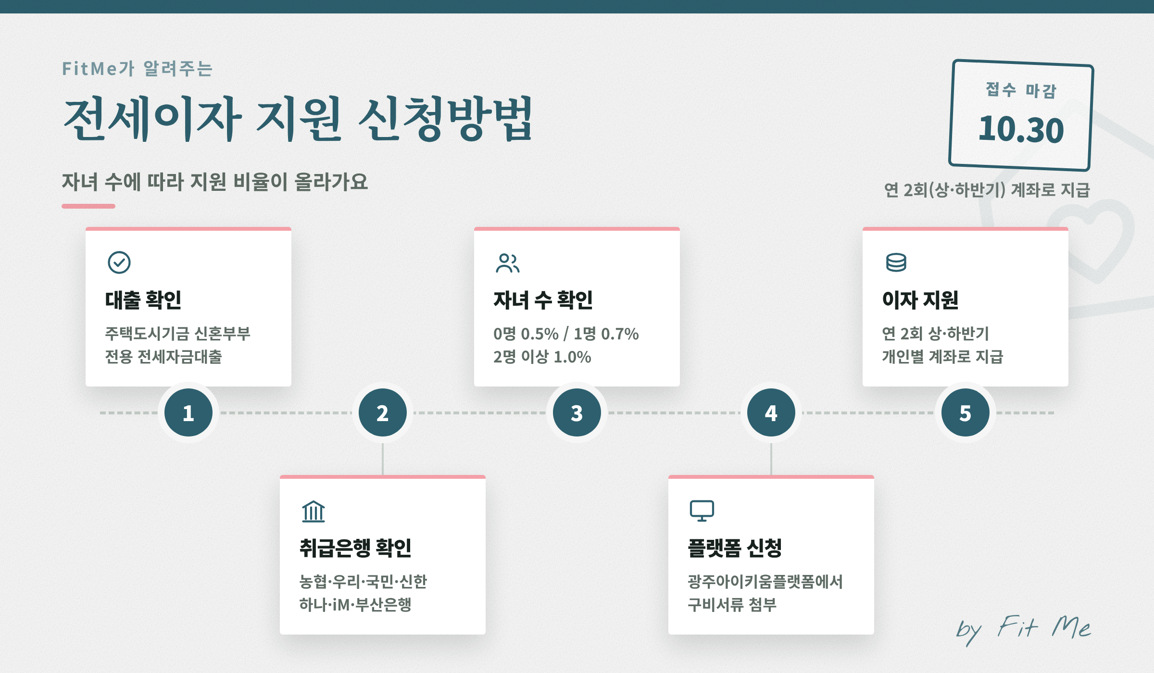Click the monitor icon above 플랫폼 신청
Viewport: 1154px width, 673px height.
coord(702,511)
